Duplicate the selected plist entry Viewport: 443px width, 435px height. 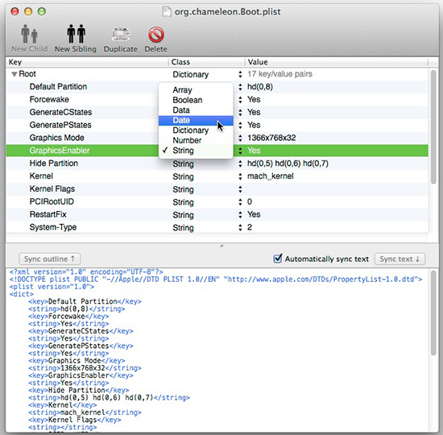(x=120, y=38)
